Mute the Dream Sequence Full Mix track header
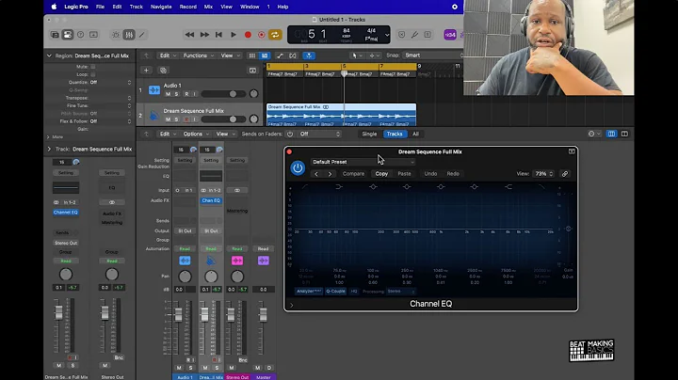This screenshot has height=380, width=678. [169, 119]
